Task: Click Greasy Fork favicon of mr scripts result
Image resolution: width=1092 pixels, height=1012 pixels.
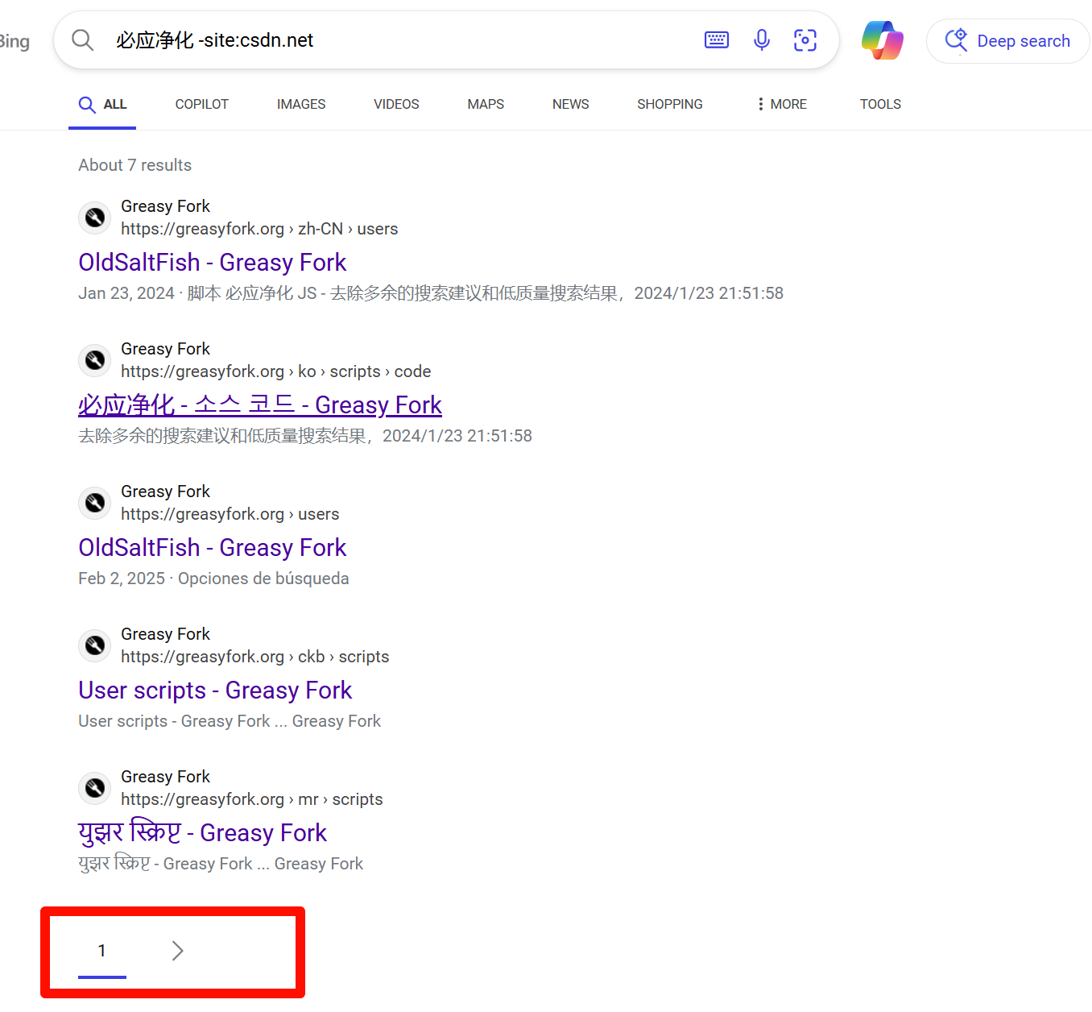Action: [x=95, y=788]
